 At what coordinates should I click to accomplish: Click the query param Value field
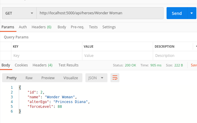[x=118, y=56]
